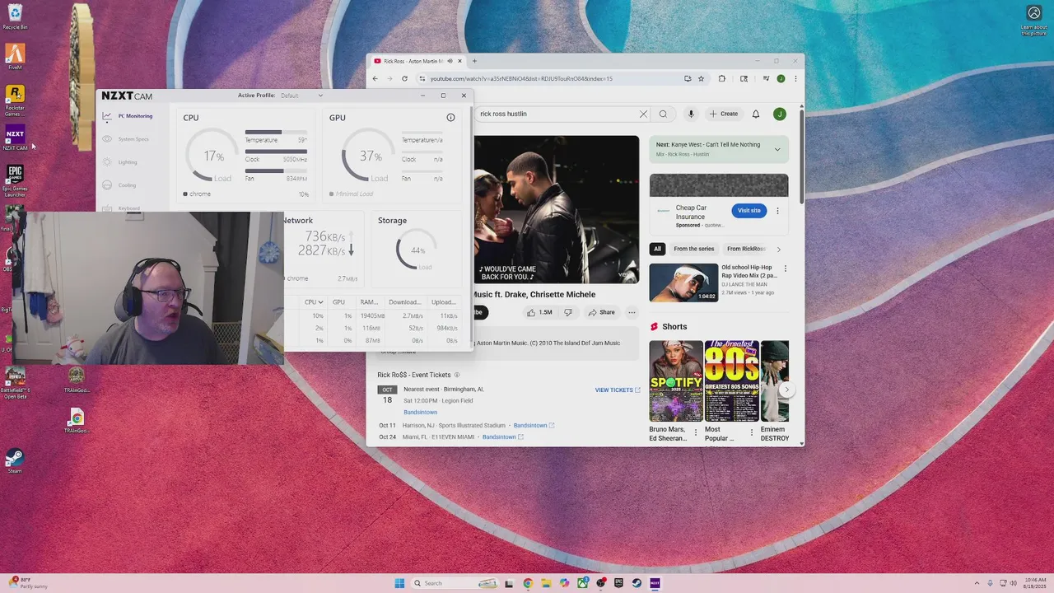Select the From the series chip
The width and height of the screenshot is (1054, 593).
[693, 249]
